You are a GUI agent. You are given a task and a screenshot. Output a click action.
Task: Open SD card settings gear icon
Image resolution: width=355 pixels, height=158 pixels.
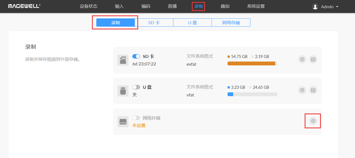pos(302,59)
